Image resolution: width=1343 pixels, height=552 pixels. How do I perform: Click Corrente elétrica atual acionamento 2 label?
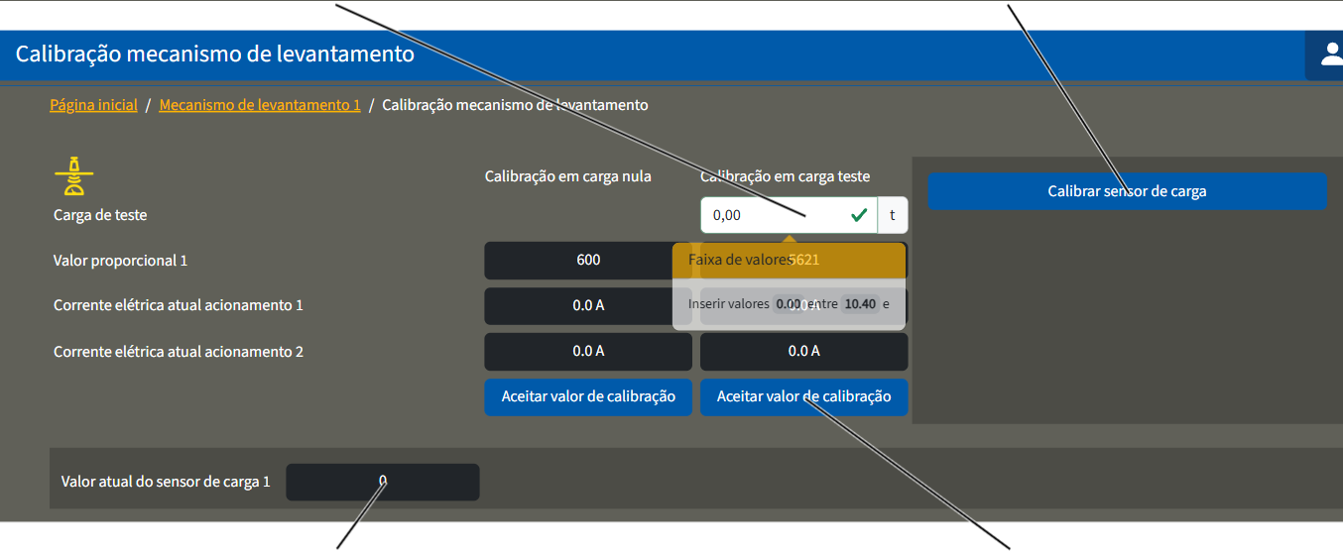pyautogui.click(x=179, y=352)
